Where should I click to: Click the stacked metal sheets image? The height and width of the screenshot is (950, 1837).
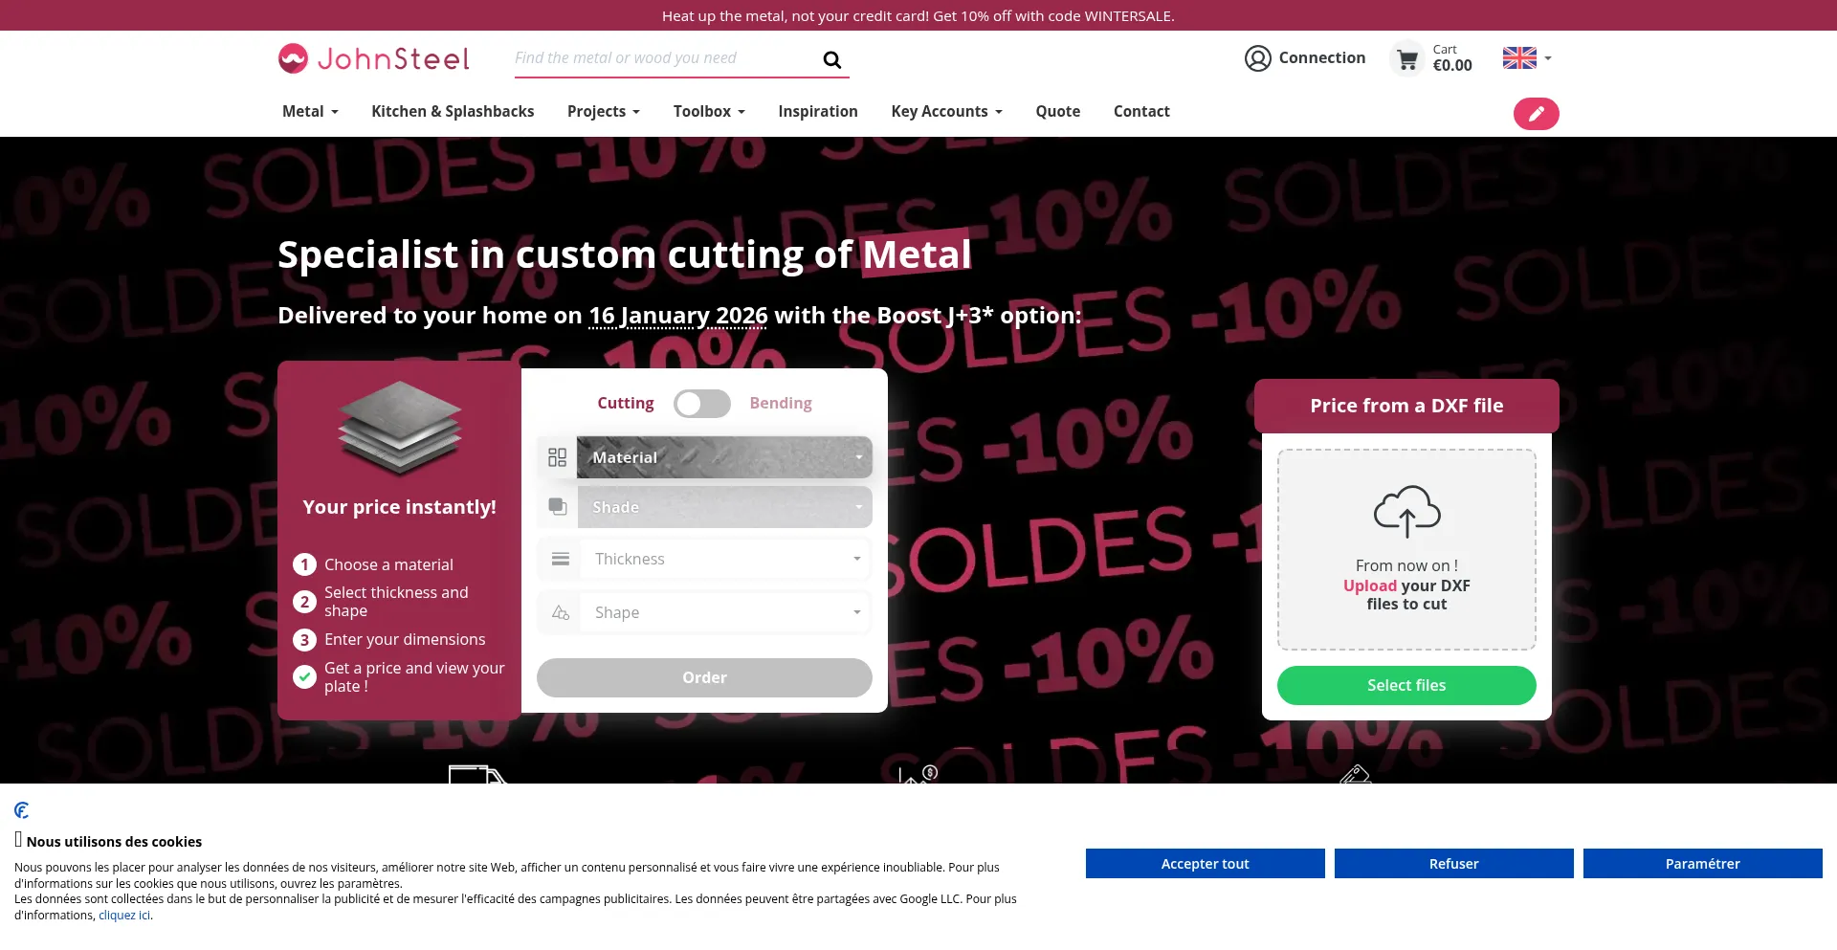(x=399, y=428)
